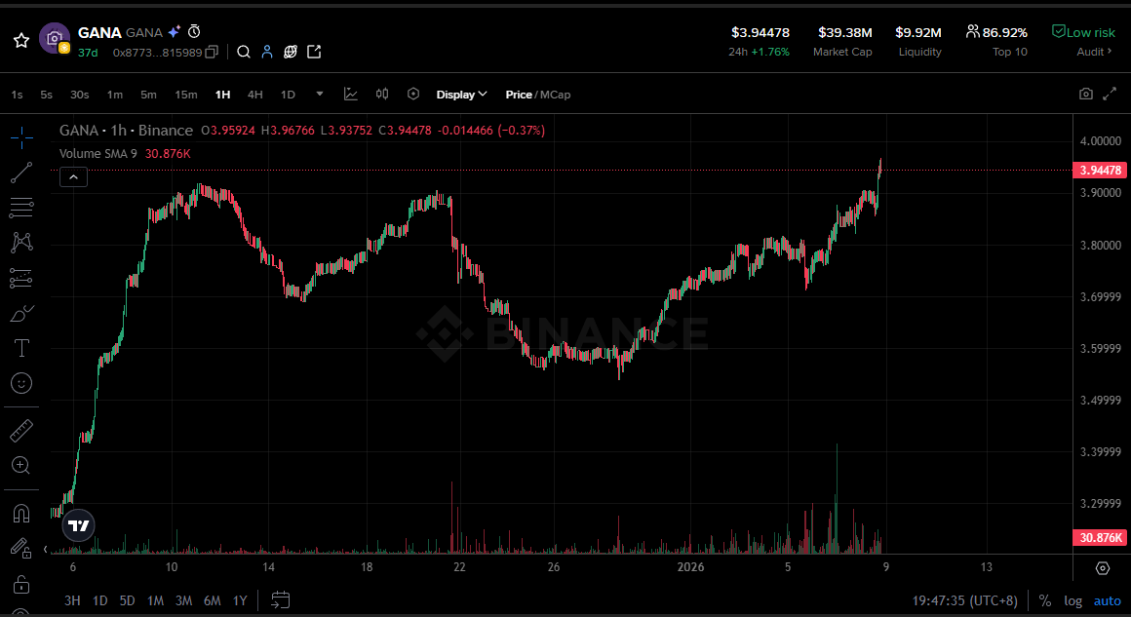Set chart range to 3M
This screenshot has width=1131, height=617.
pyautogui.click(x=184, y=599)
